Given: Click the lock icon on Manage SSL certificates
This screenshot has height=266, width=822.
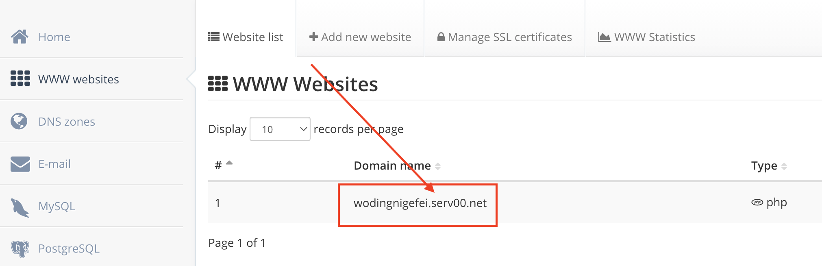Looking at the screenshot, I should pos(441,37).
